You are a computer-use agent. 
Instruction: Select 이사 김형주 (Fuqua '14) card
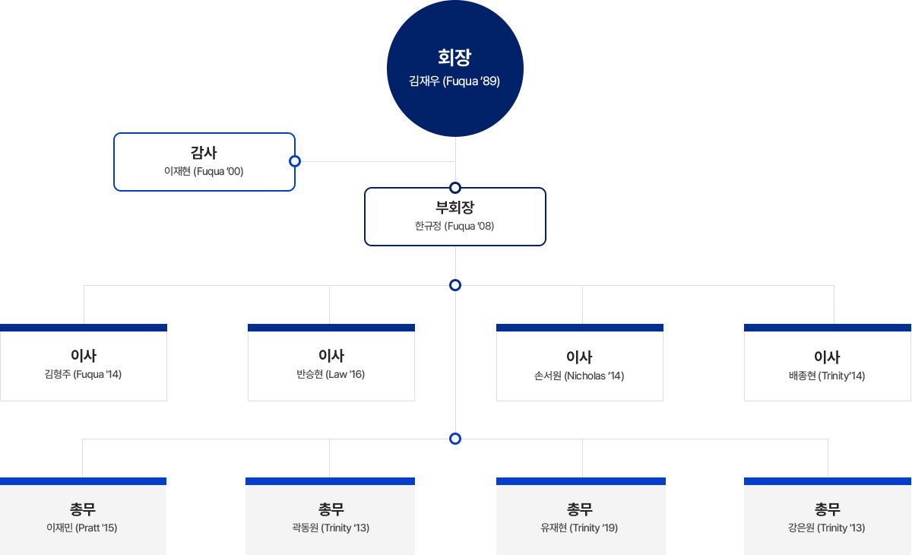pos(84,365)
